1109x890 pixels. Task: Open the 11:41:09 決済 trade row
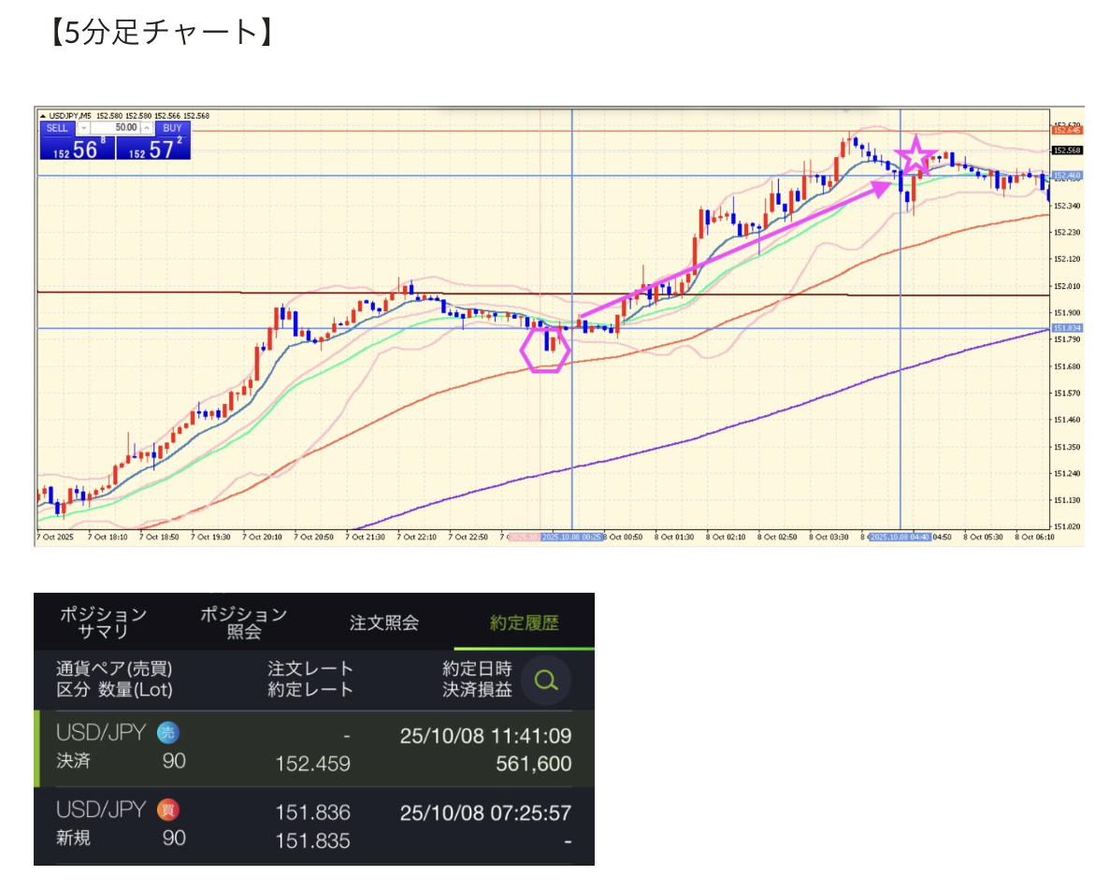click(313, 748)
